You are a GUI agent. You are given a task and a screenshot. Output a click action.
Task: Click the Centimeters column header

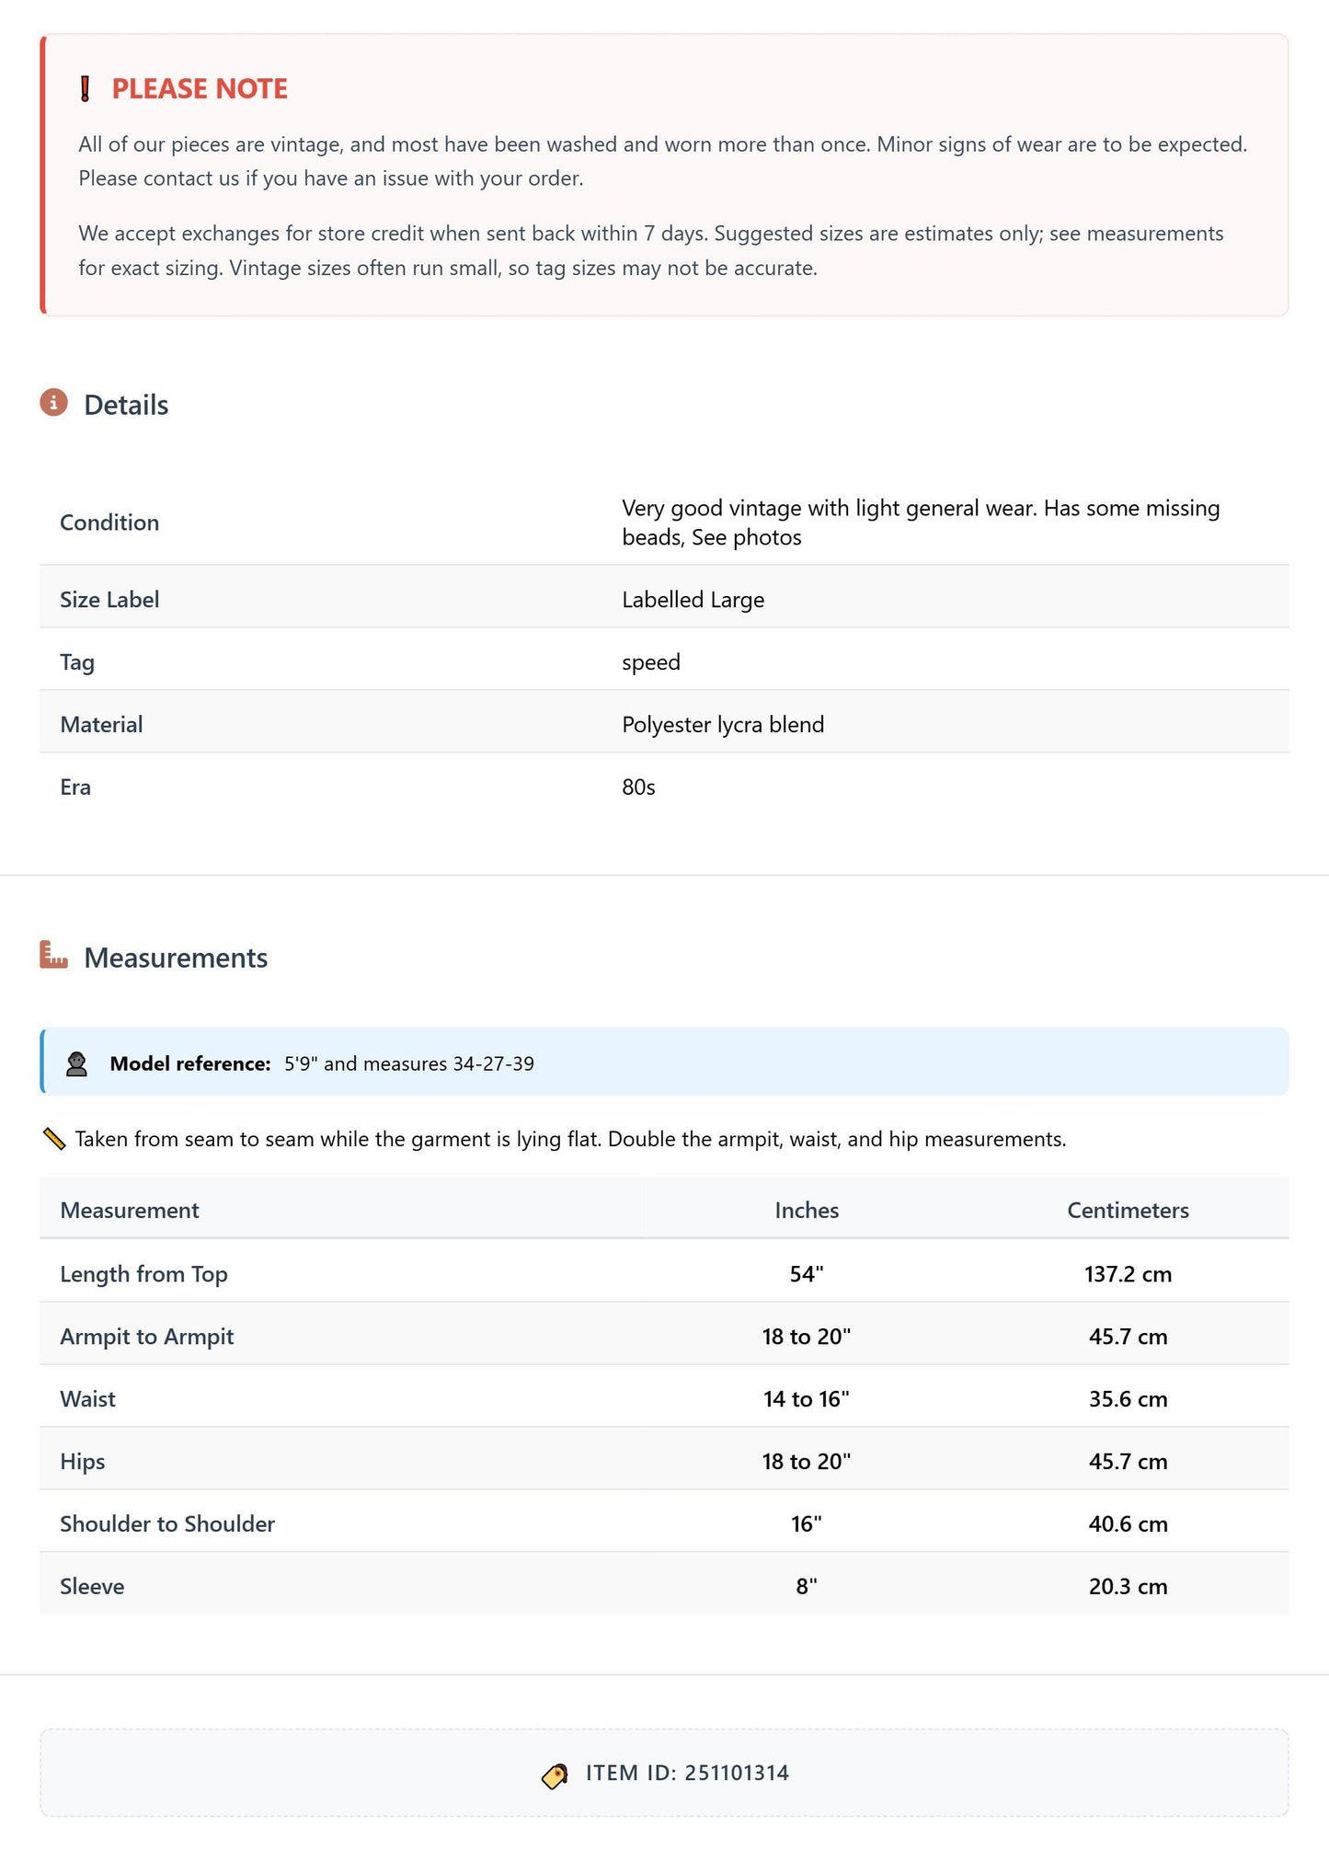(1128, 1210)
